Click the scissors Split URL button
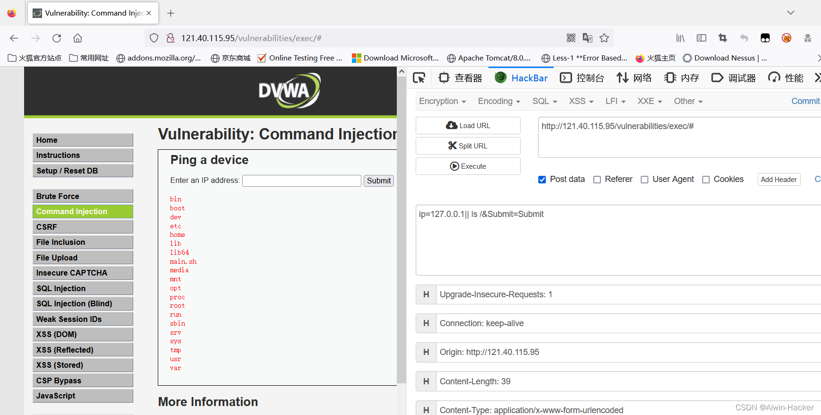 (x=468, y=146)
